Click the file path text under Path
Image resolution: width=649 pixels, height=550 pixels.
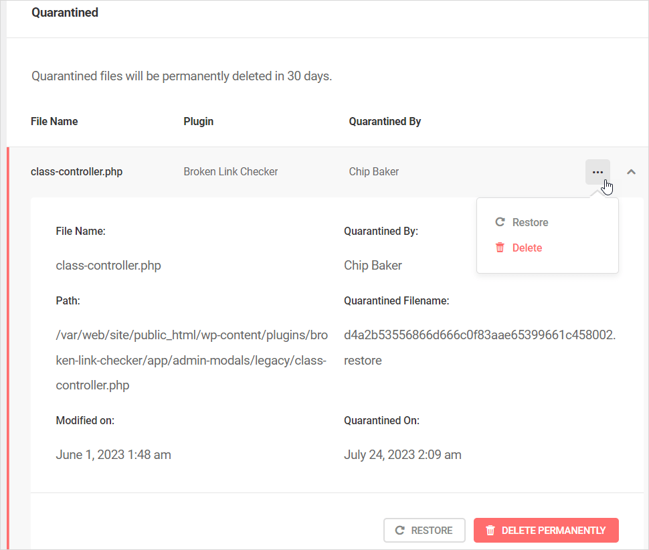click(x=191, y=360)
